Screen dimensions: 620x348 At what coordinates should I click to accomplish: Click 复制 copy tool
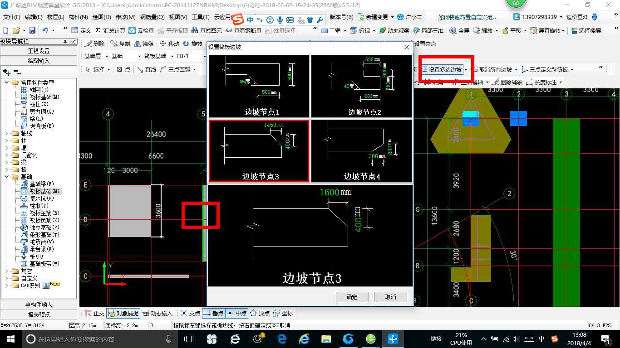click(120, 44)
